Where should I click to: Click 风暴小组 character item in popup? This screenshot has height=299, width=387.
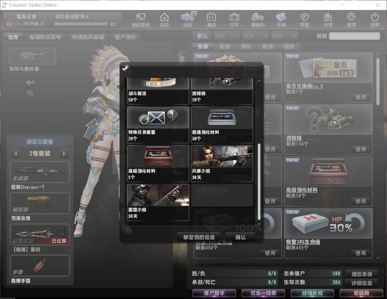click(x=222, y=164)
